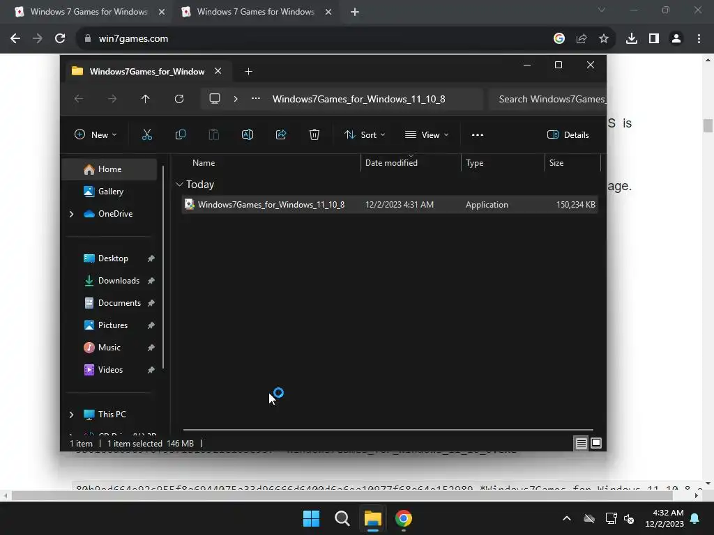Open Videos quick access folder
Viewport: 714px width, 535px height.
(109, 370)
